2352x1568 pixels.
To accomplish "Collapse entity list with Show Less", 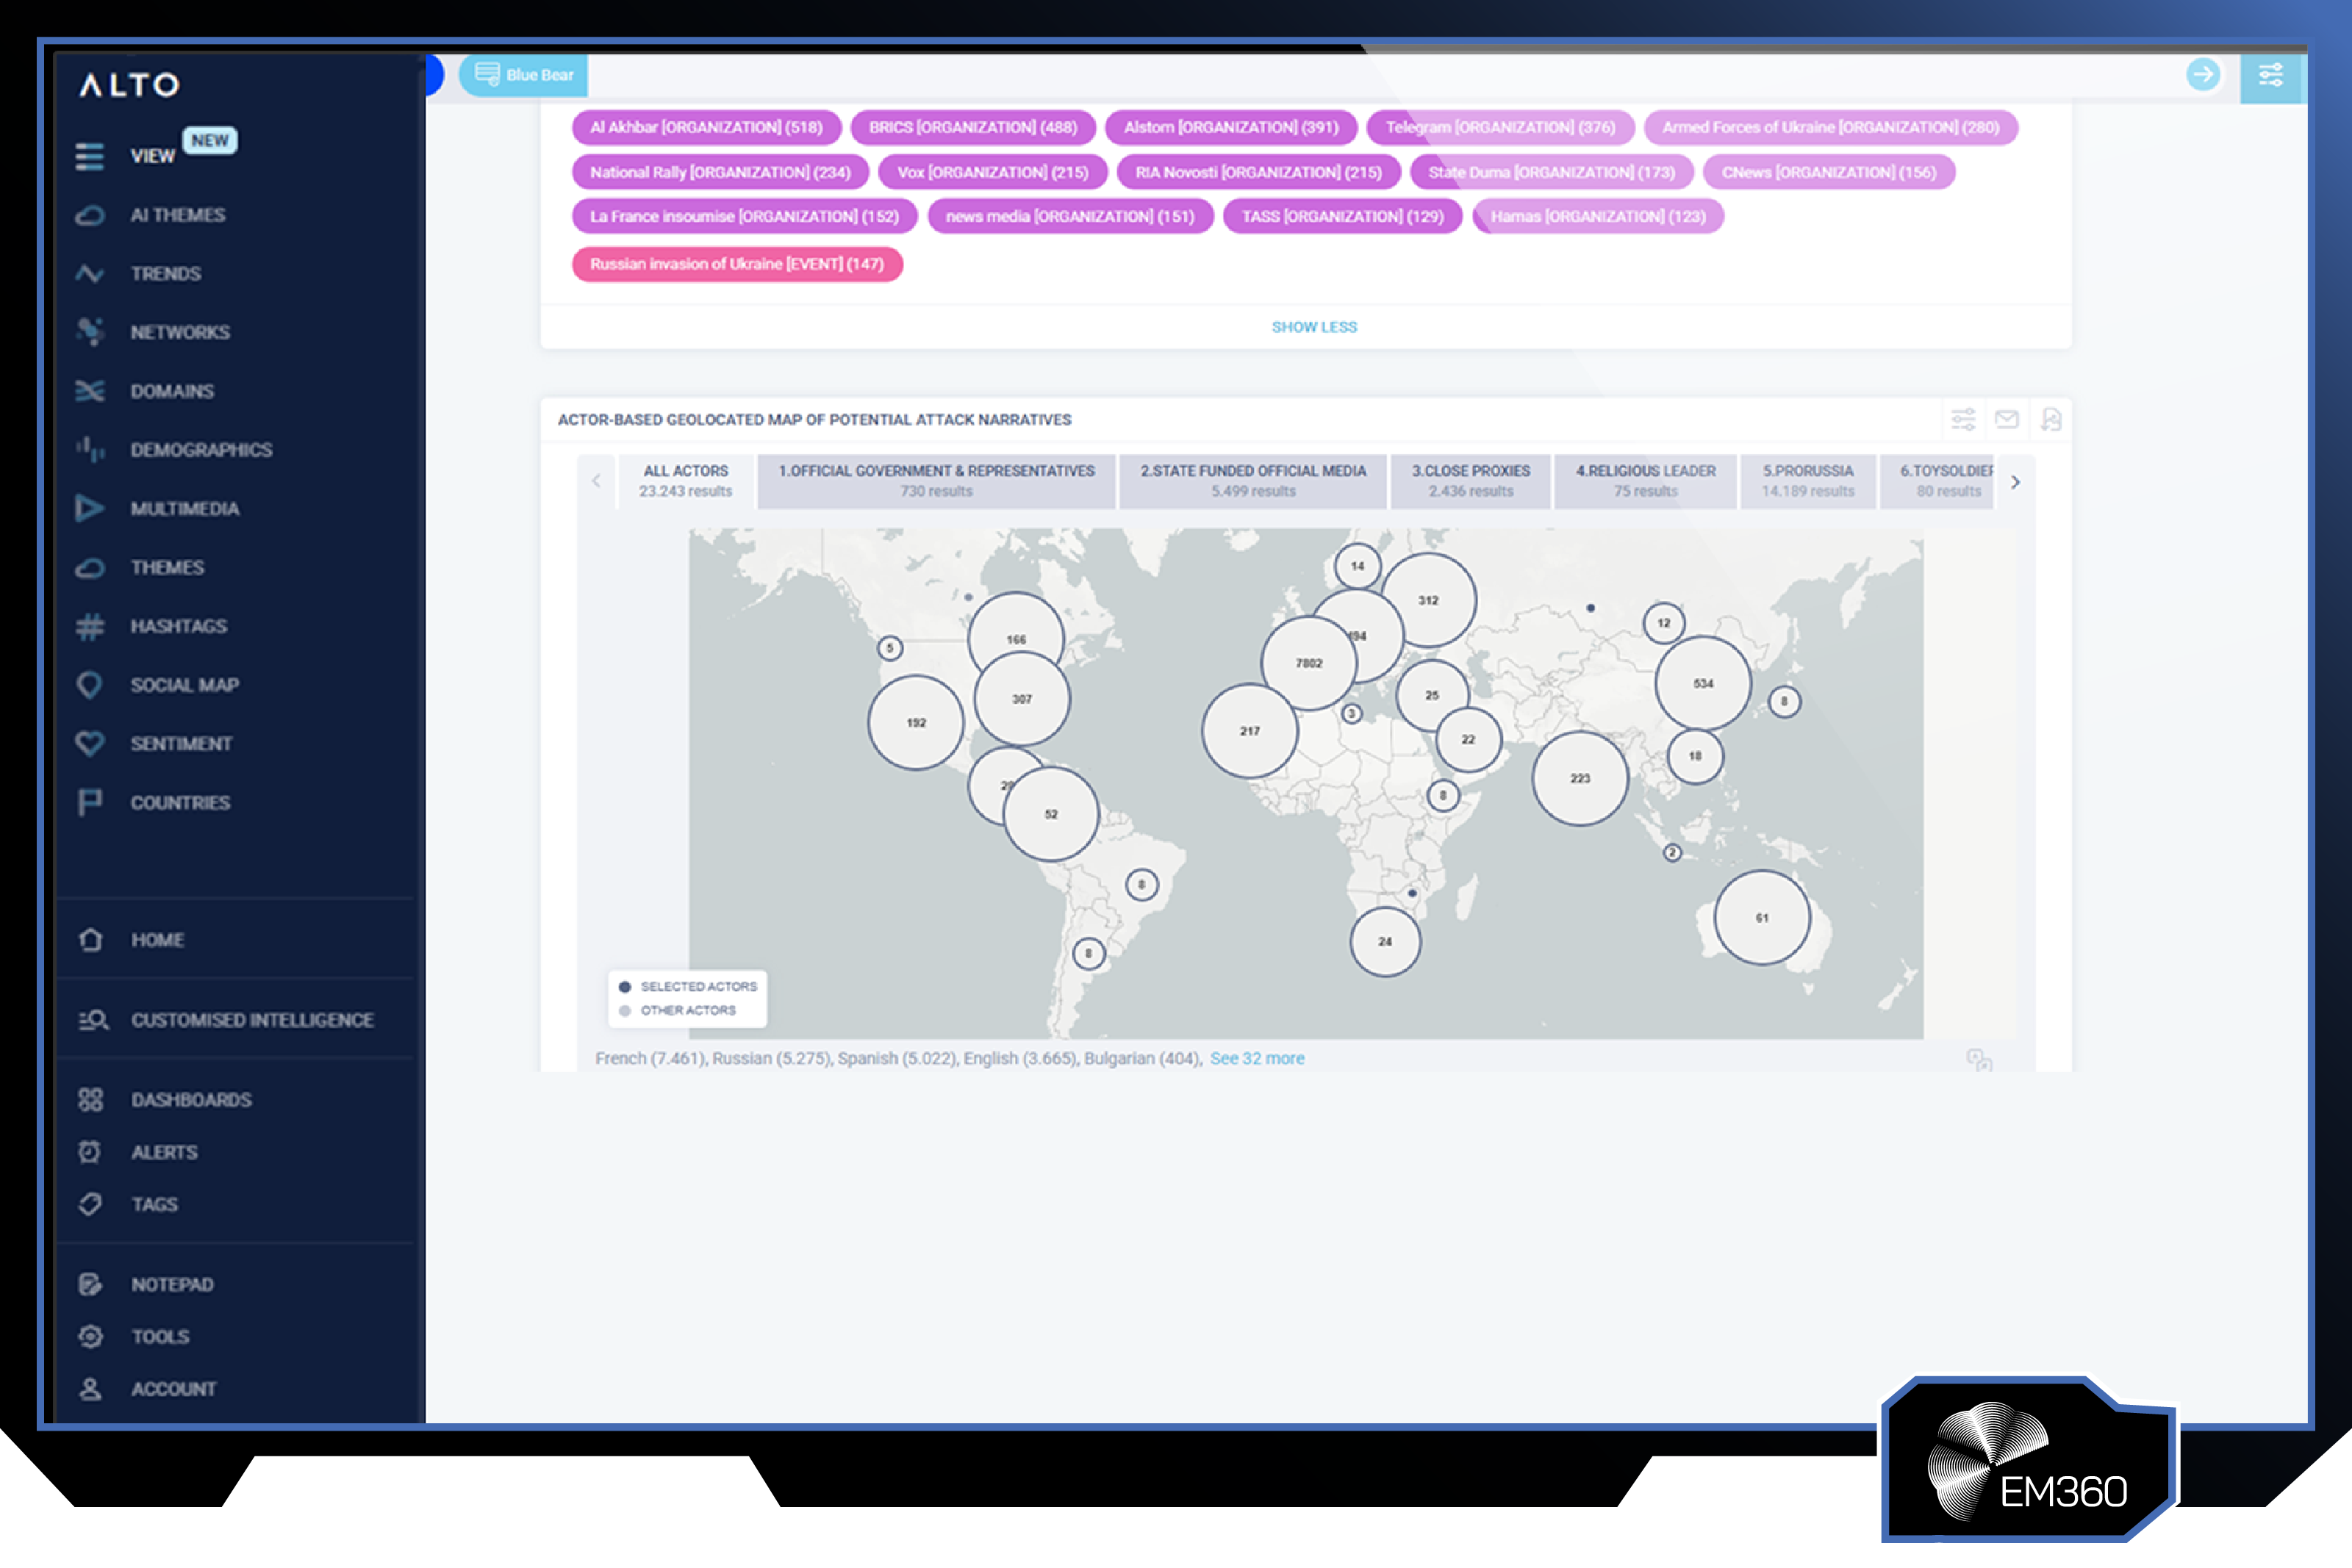I will 1314,327.
